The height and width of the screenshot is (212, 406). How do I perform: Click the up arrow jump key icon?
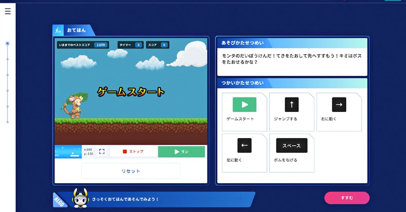tap(292, 105)
